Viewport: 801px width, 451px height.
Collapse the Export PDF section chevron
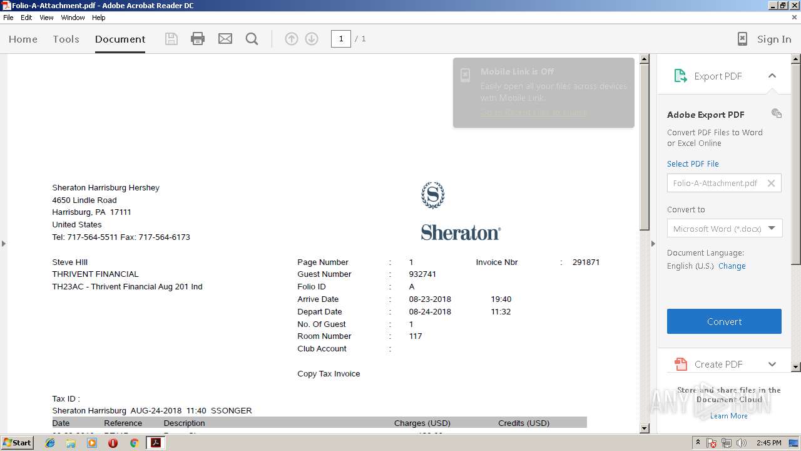click(772, 76)
